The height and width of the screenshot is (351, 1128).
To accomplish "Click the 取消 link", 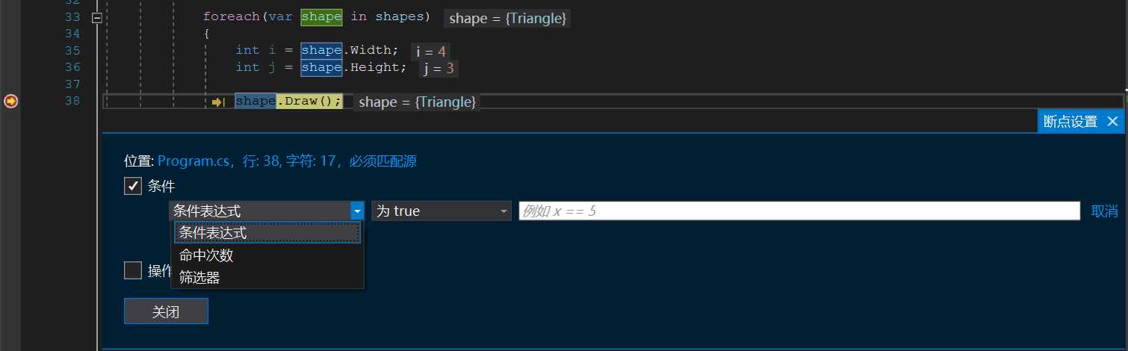I will pos(1105,211).
